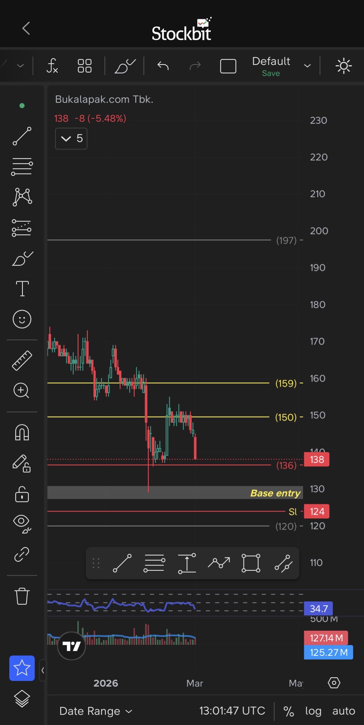The height and width of the screenshot is (725, 364).
Task: Toggle lock on all drawing tools
Action: click(22, 494)
